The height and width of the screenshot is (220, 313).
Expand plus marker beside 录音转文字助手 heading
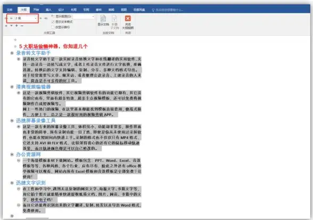[x=12, y=53]
